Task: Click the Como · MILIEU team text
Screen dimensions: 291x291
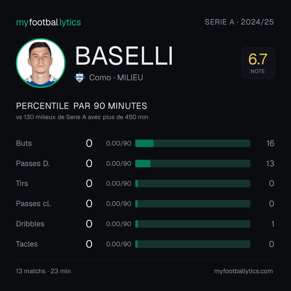Action: [116, 78]
